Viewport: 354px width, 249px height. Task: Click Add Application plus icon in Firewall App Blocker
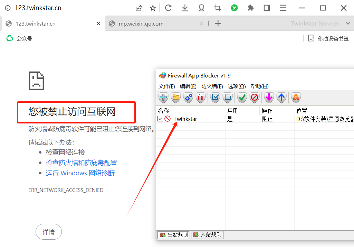[x=163, y=98]
